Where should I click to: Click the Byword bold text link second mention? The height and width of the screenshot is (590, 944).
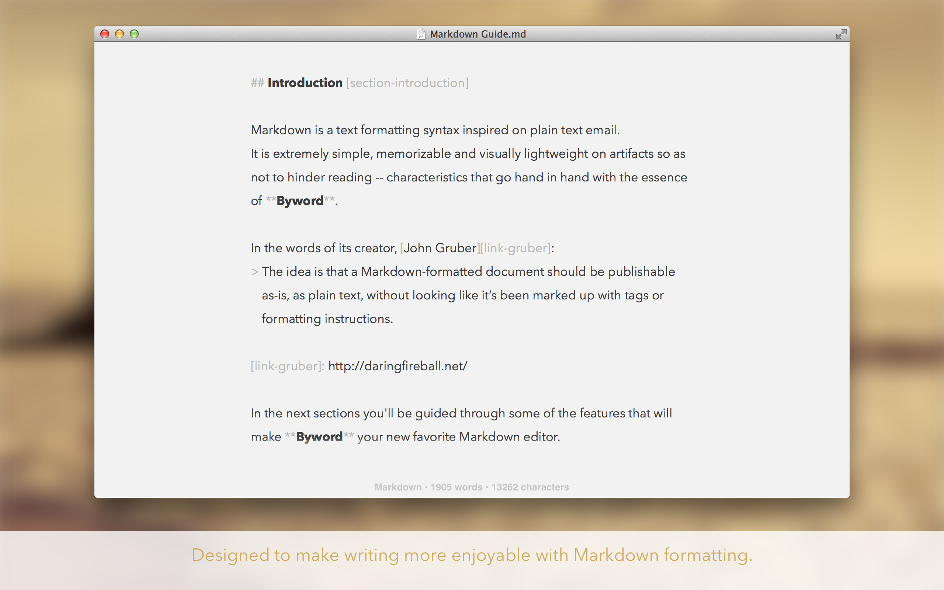(319, 436)
